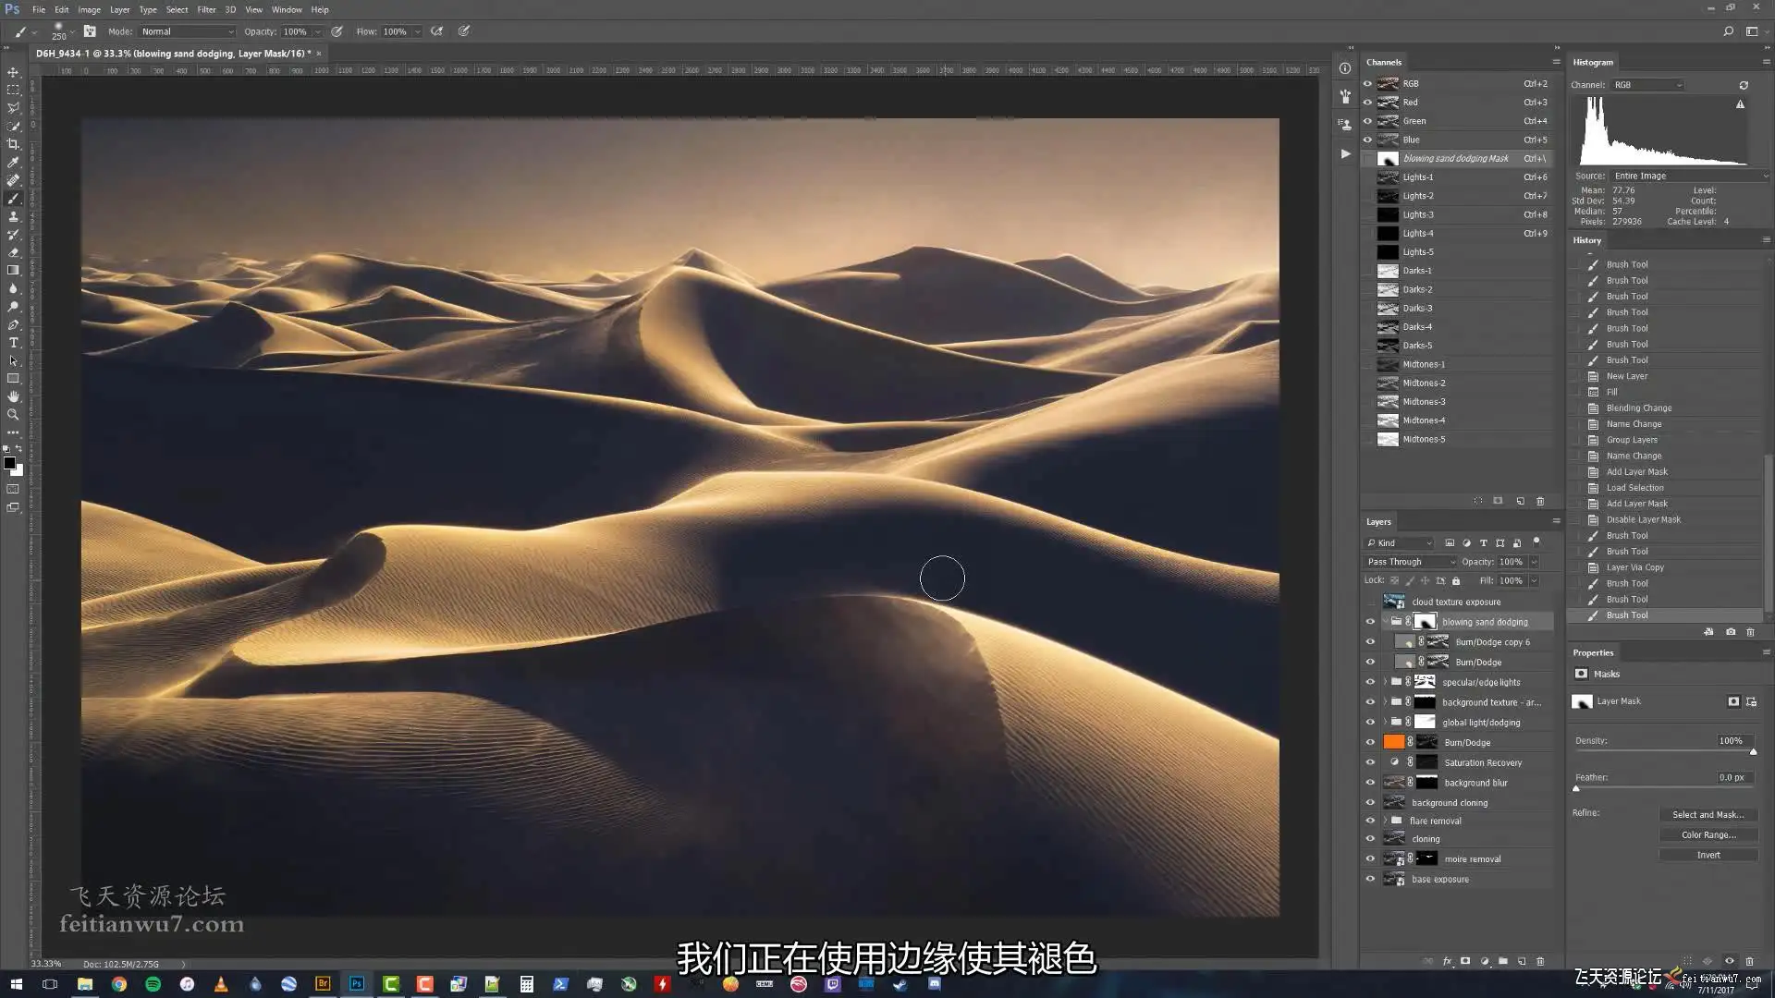Click the foreground color swatch

point(9,463)
